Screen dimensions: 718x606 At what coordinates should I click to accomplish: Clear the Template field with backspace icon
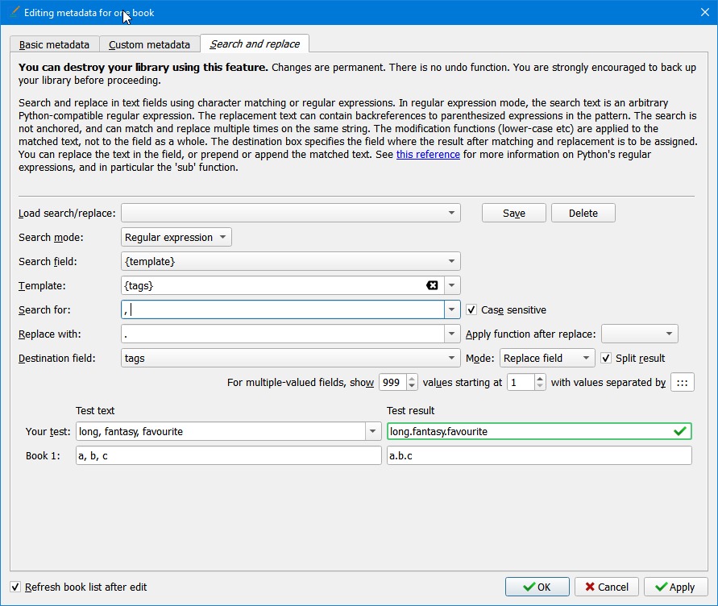pos(432,285)
